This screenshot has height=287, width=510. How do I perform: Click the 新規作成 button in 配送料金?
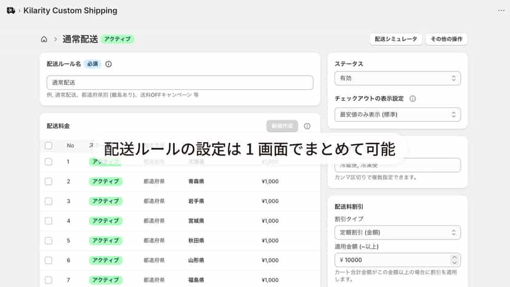pos(282,126)
